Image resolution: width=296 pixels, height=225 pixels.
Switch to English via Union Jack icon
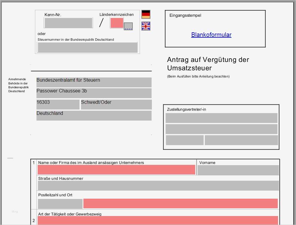(x=146, y=27)
